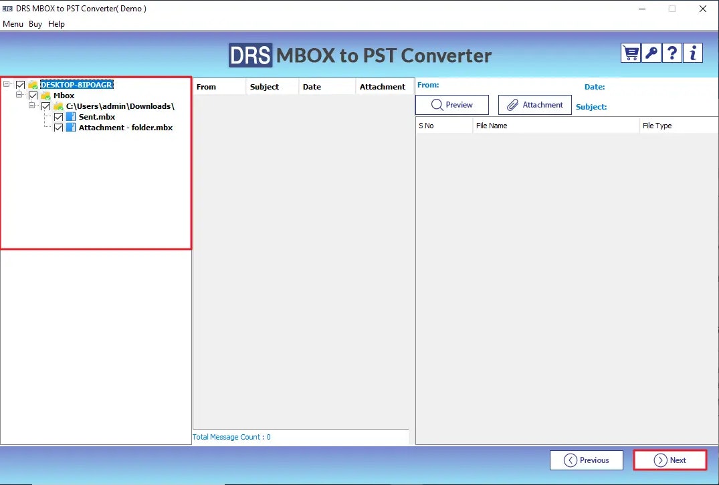Go back with the Previous button
Screen dimensions: 719x485
point(587,460)
